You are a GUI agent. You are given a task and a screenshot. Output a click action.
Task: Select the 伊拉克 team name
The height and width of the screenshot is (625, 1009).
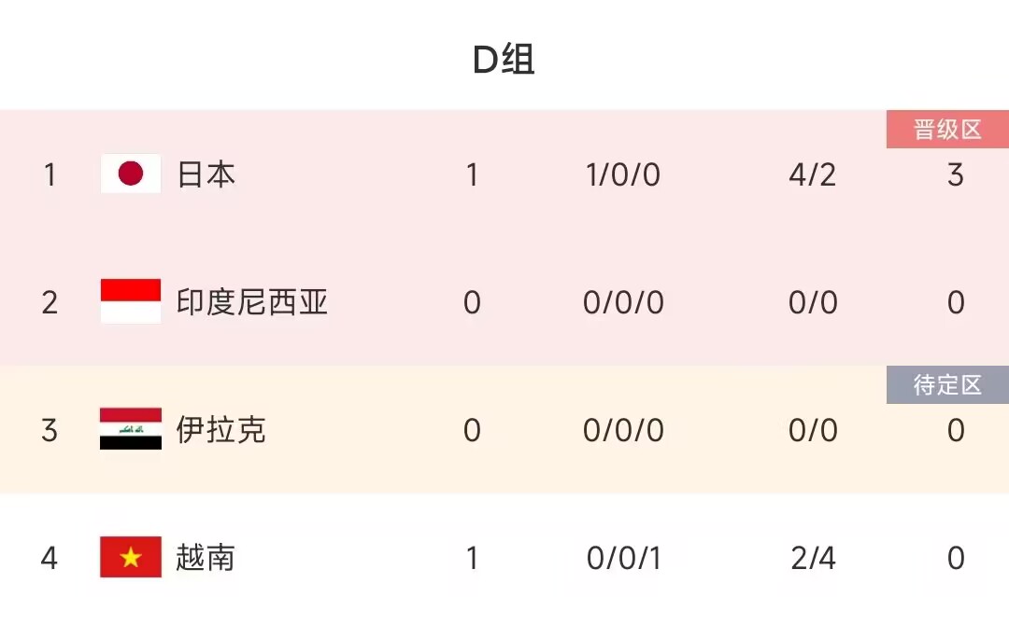point(221,430)
